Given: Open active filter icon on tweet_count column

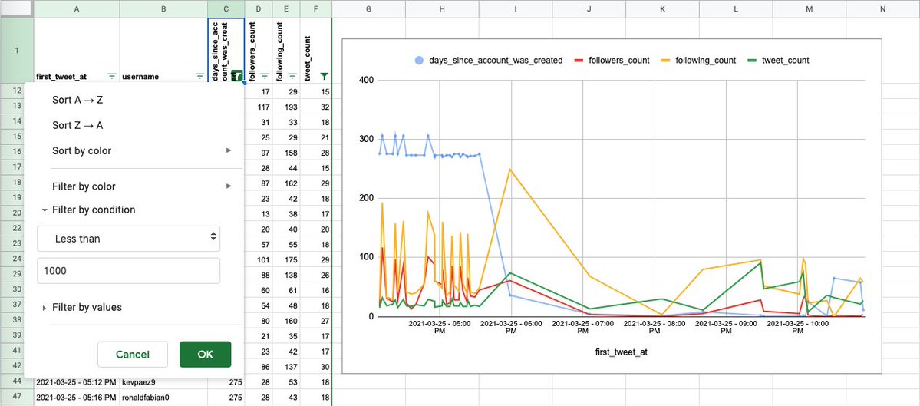Looking at the screenshot, I should tap(325, 76).
